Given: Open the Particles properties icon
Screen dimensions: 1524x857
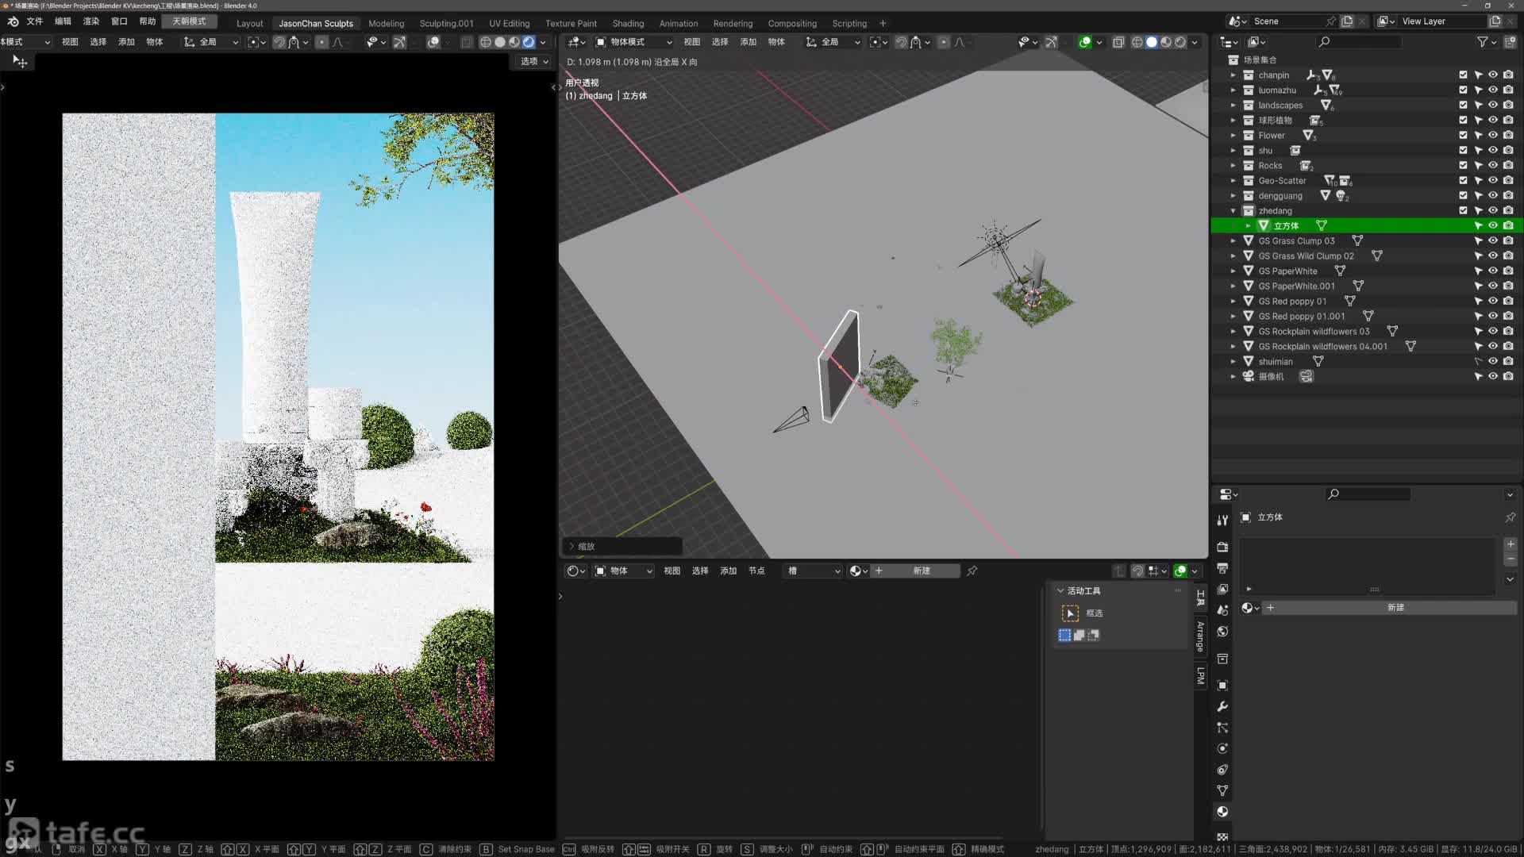Looking at the screenshot, I should point(1222,728).
